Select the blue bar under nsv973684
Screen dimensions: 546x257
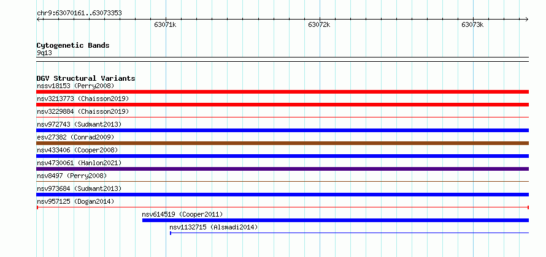pos(283,195)
